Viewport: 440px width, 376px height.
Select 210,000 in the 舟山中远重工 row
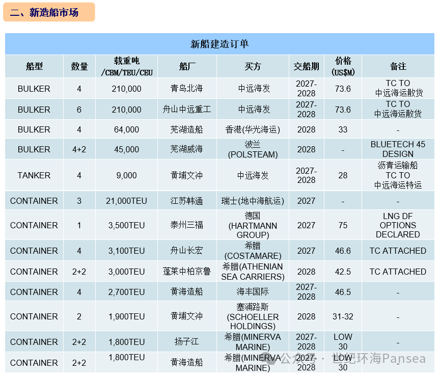click(x=127, y=110)
